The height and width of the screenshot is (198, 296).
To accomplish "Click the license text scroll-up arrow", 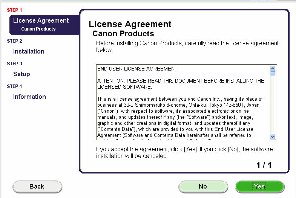I will coord(273,68).
